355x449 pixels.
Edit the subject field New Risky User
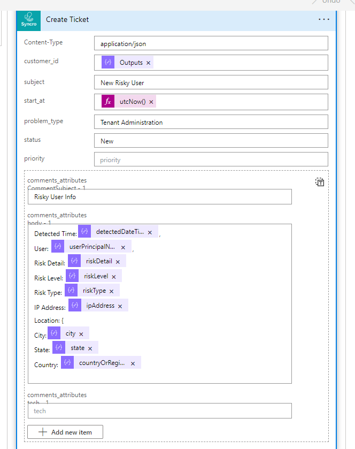[211, 82]
